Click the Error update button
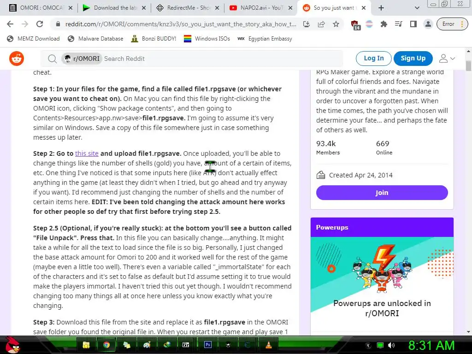 coord(452,24)
